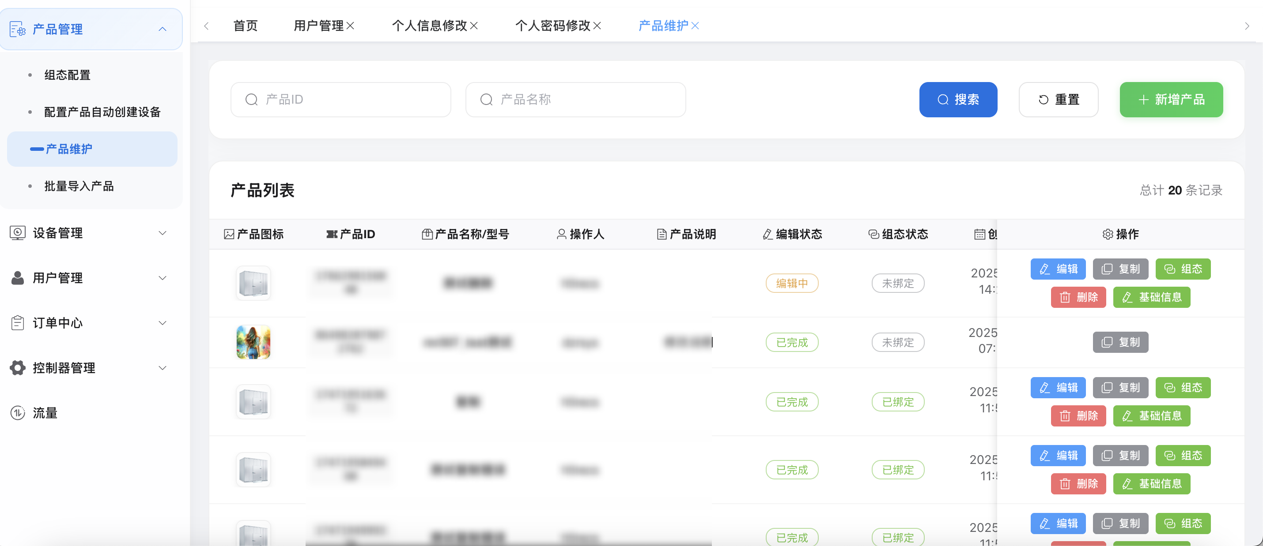The height and width of the screenshot is (546, 1263).
Task: Click the 控制器管理 gear icon
Action: (17, 368)
